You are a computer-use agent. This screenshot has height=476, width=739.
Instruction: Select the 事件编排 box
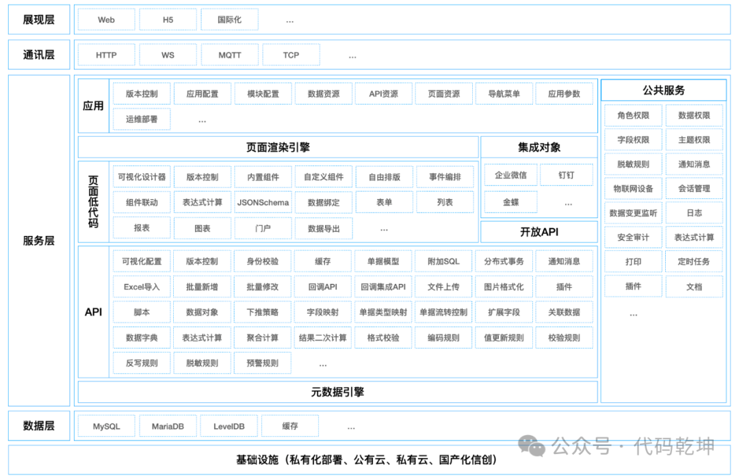(x=445, y=176)
